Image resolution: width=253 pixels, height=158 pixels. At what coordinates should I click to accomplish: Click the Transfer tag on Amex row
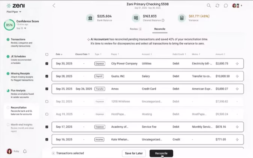pos(100,89)
